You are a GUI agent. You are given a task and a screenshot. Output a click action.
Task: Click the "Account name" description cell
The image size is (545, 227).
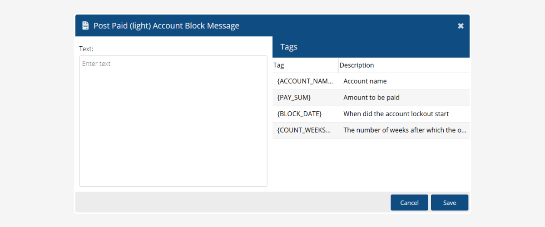(x=365, y=81)
